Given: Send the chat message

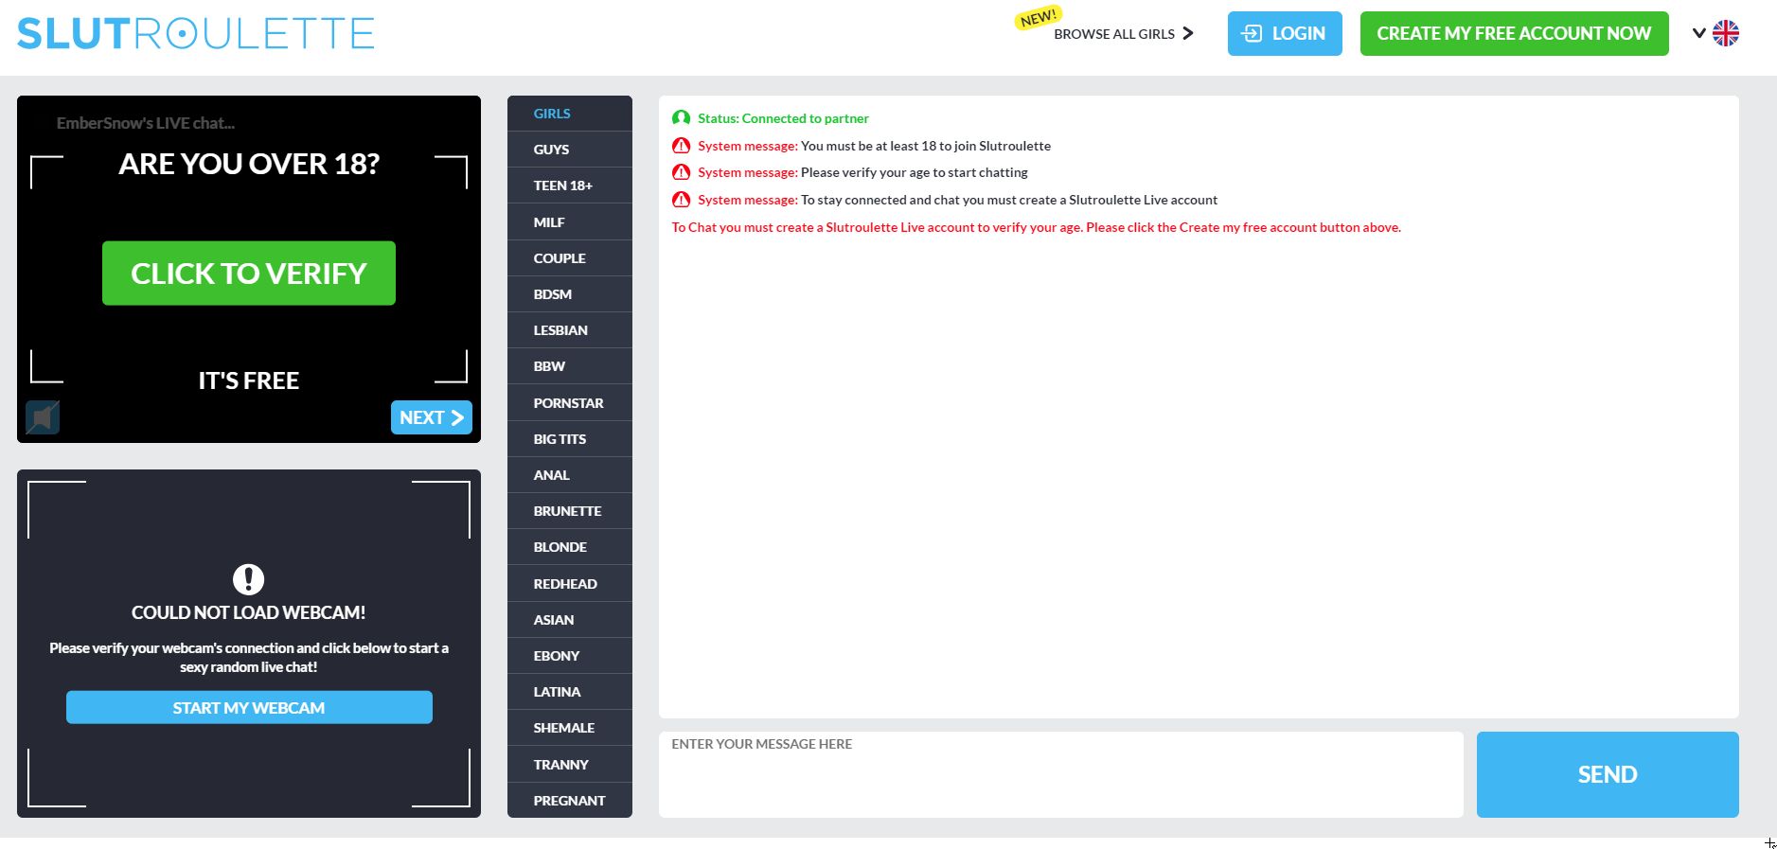Looking at the screenshot, I should point(1608,774).
